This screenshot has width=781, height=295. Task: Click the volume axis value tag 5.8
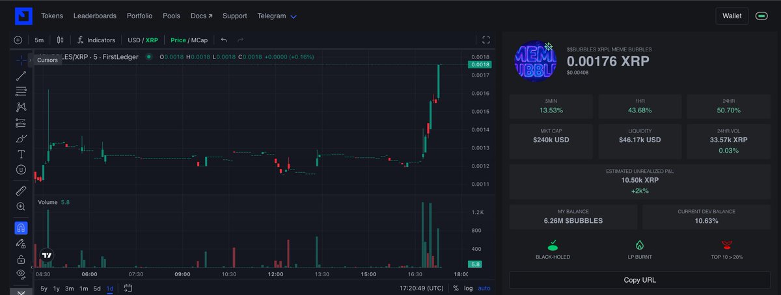point(476,264)
